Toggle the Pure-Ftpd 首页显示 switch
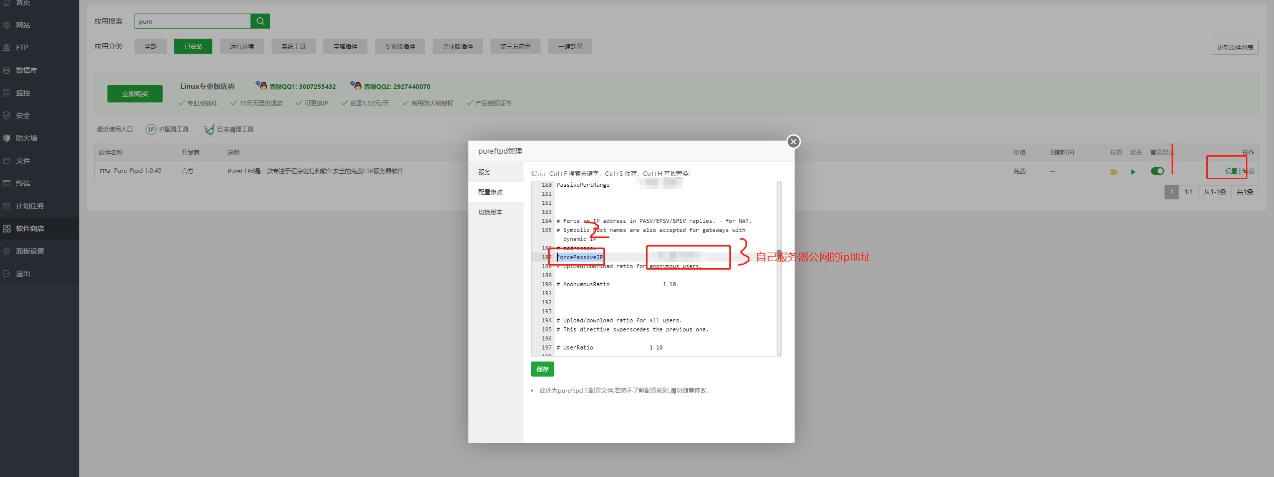 pyautogui.click(x=1158, y=171)
